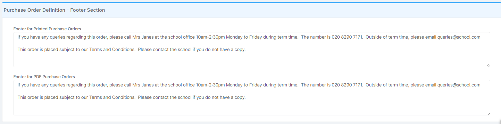
Task: Click the Footer for PDF Purchase Orders label
Action: click(44, 77)
